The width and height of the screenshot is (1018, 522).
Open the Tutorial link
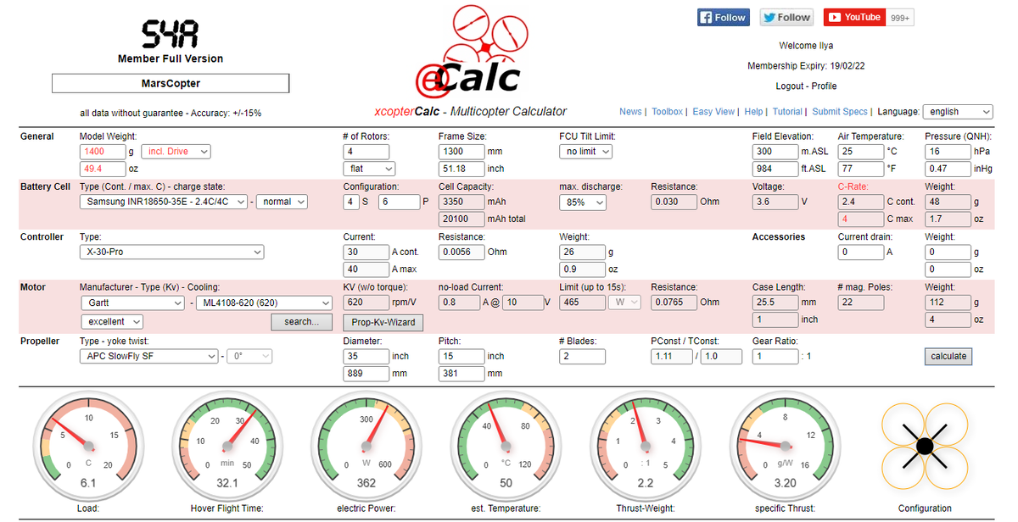[787, 112]
